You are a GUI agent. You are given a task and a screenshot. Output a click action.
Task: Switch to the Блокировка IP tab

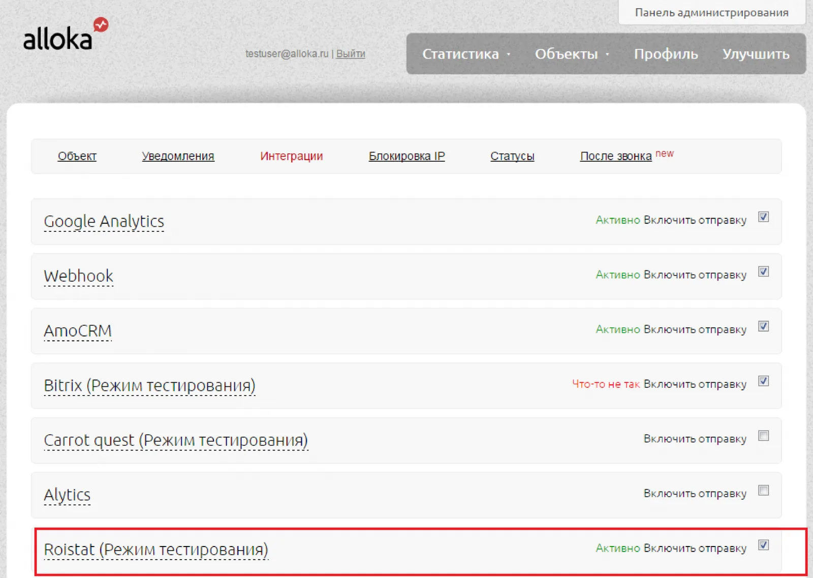coord(407,156)
